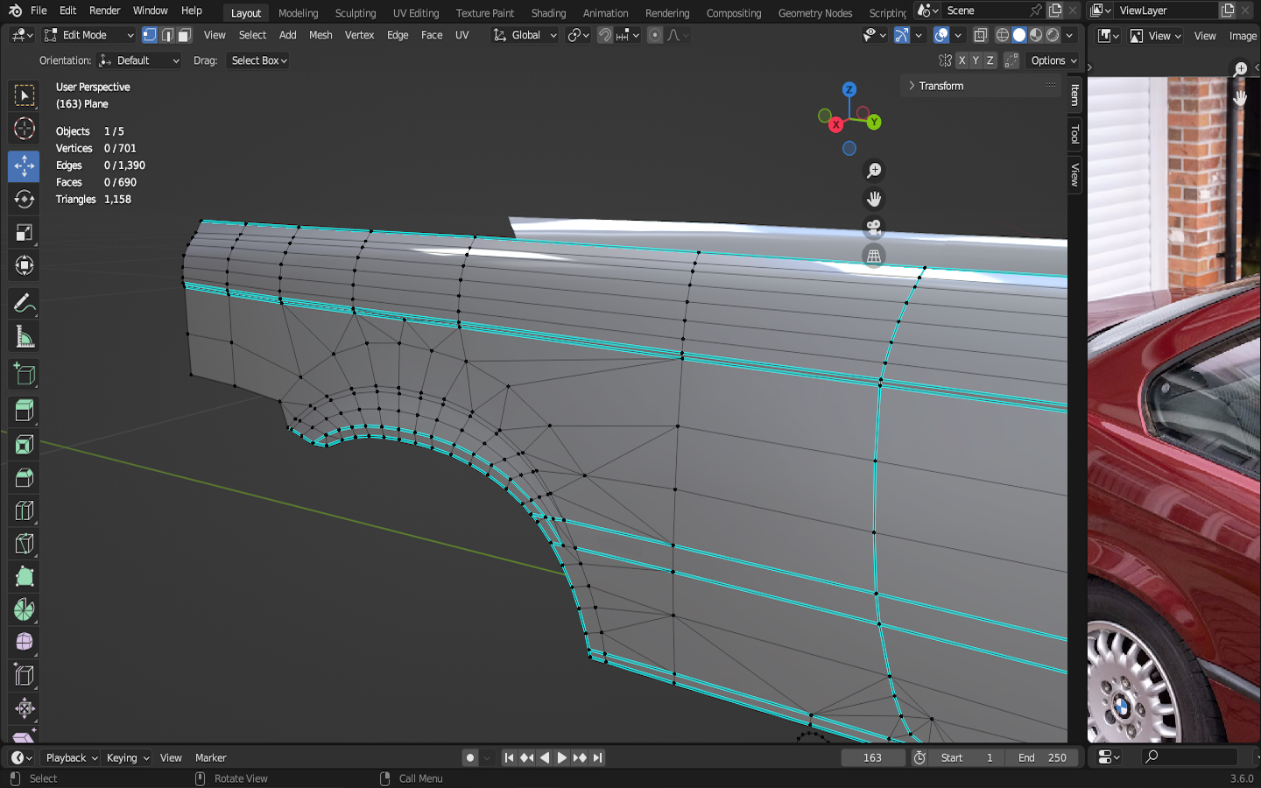This screenshot has height=788, width=1261.
Task: Select the Move tool in toolbar
Action: [x=24, y=165]
